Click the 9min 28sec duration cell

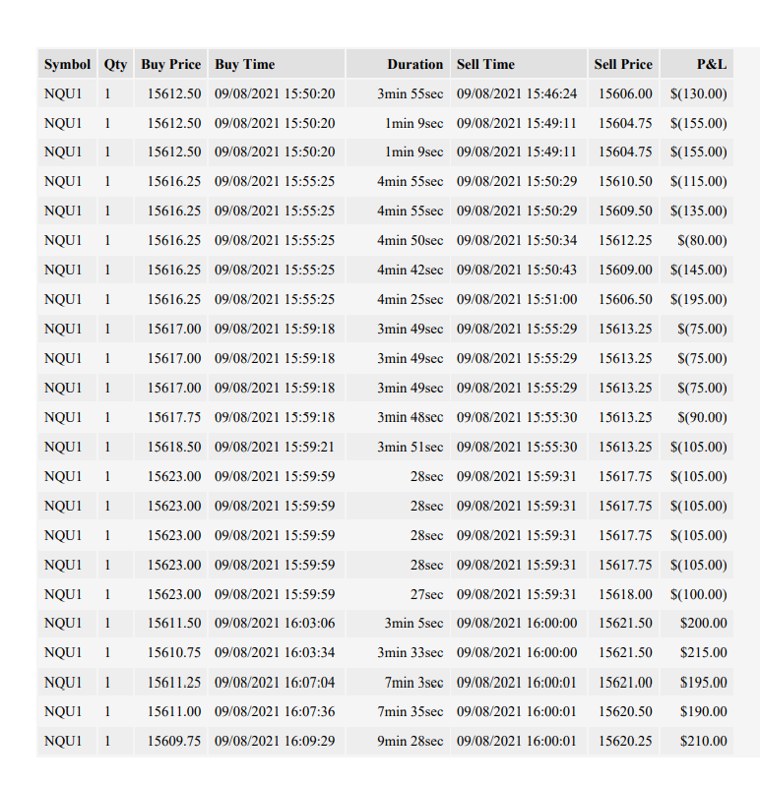click(410, 741)
